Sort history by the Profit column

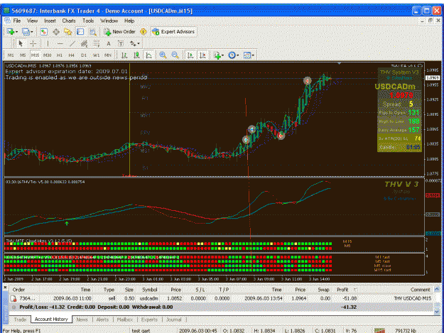(x=342, y=290)
